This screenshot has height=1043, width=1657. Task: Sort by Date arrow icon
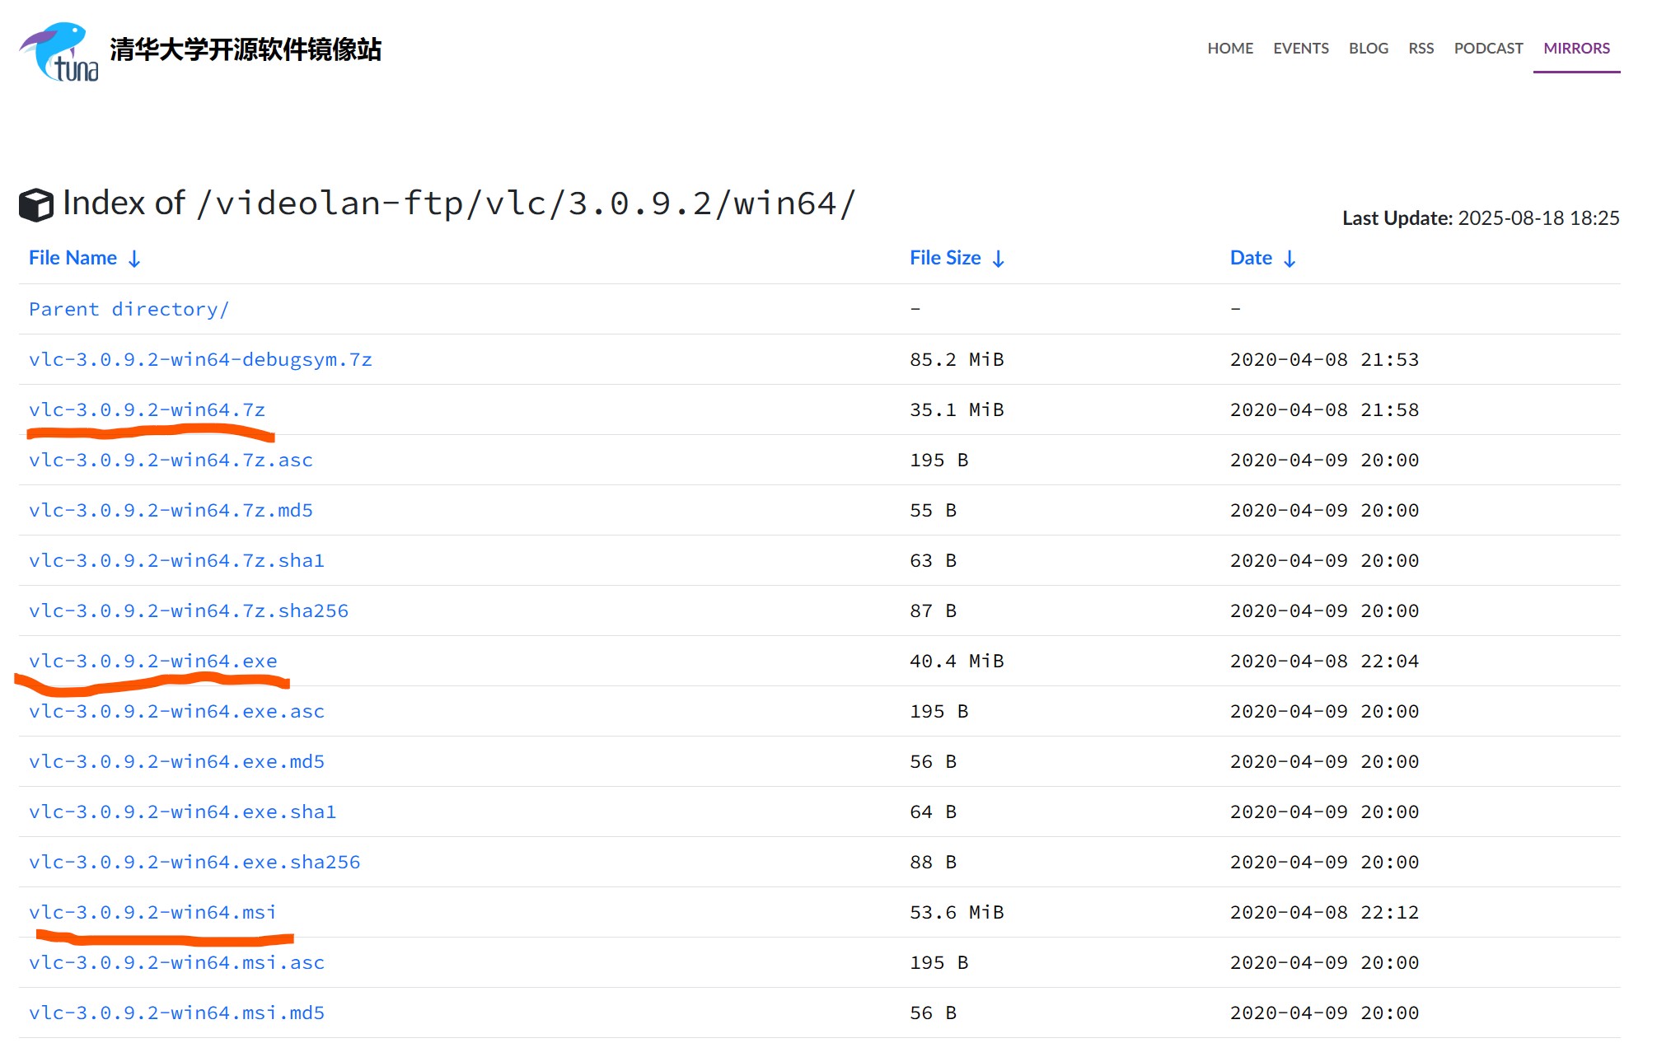point(1290,259)
